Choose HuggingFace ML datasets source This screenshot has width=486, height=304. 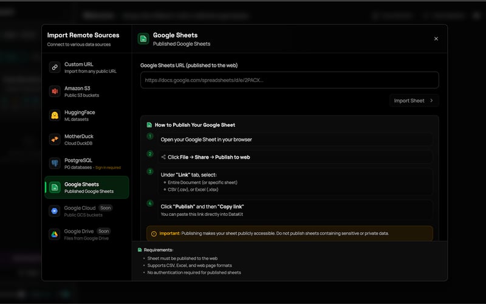pyautogui.click(x=87, y=116)
